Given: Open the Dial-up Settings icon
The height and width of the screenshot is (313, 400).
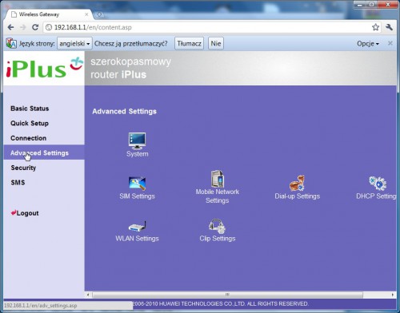Looking at the screenshot, I should [x=297, y=183].
